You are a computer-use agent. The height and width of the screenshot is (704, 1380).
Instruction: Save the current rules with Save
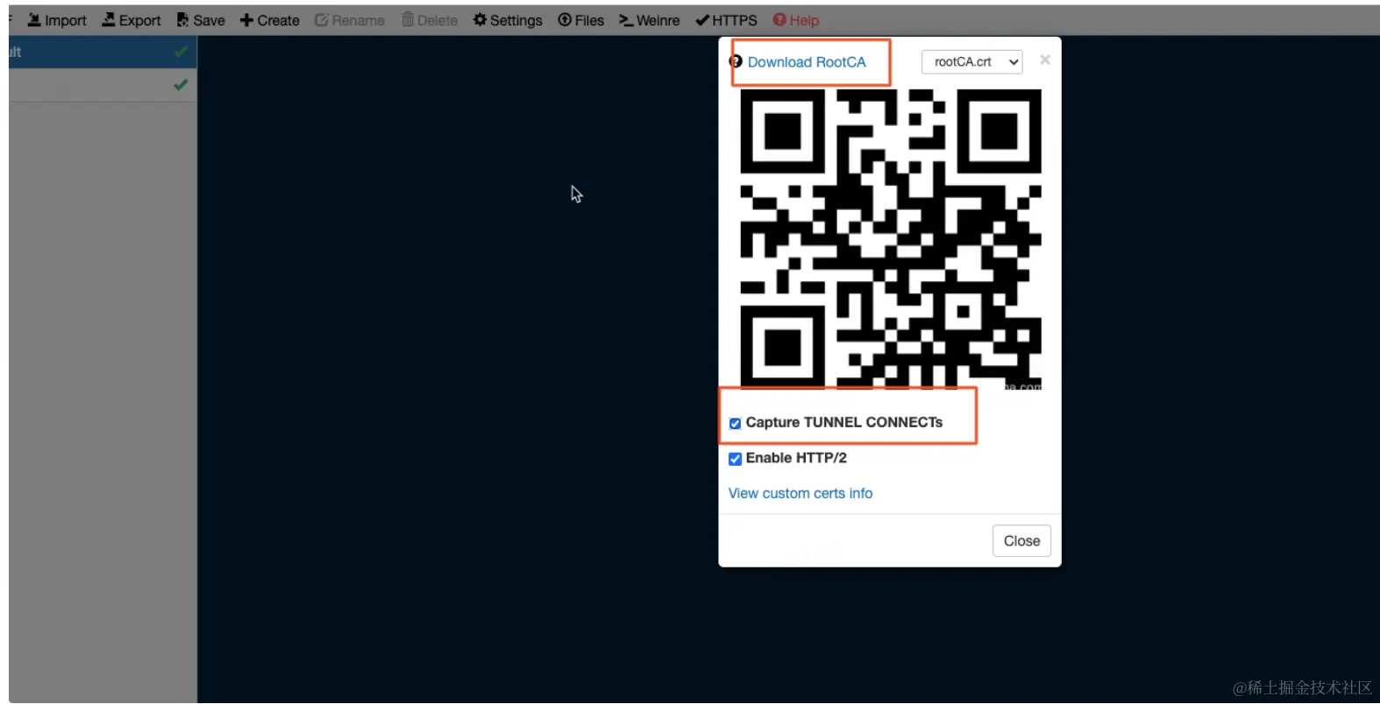[x=201, y=20]
